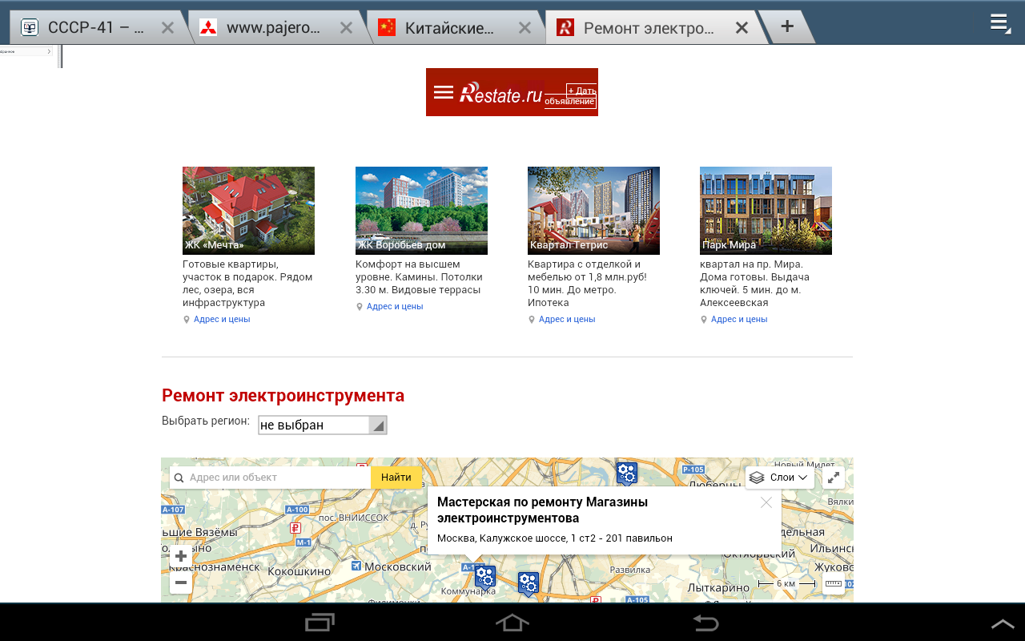This screenshot has height=641, width=1025.
Task: Add a new browser tab
Action: [x=786, y=26]
